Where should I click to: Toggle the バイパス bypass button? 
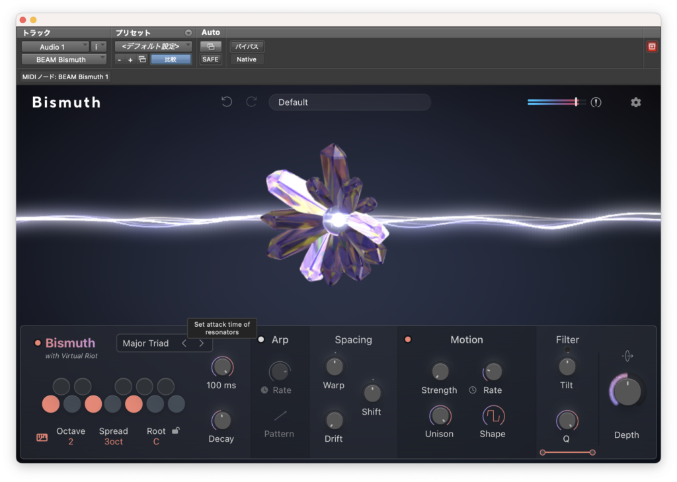point(247,46)
